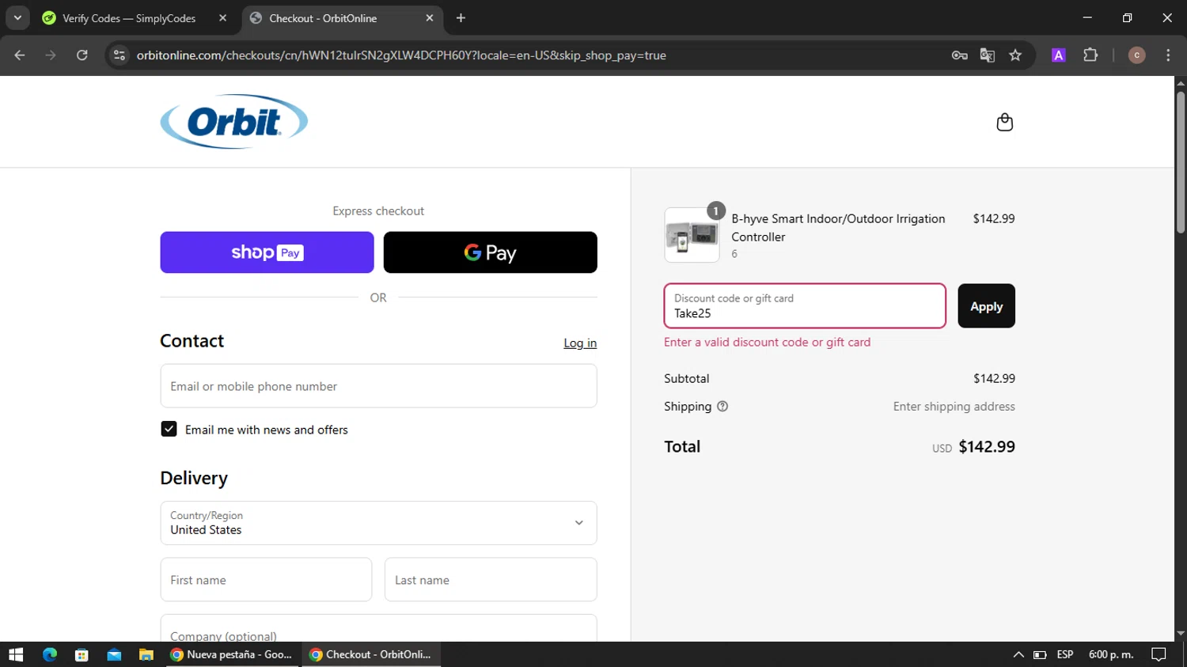Click the scrollbar down arrow

(1181, 634)
